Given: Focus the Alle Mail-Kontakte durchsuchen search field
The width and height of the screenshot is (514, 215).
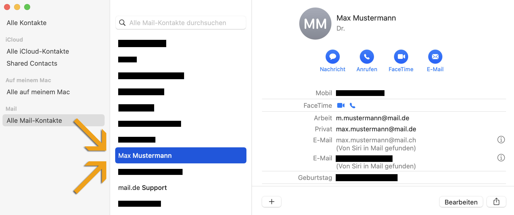Looking at the screenshot, I should point(181,23).
